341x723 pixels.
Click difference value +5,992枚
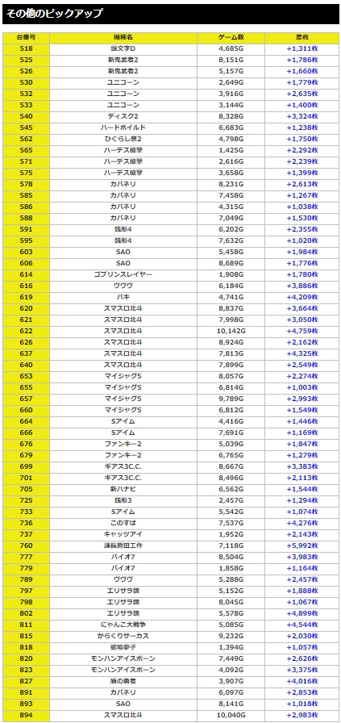point(301,545)
